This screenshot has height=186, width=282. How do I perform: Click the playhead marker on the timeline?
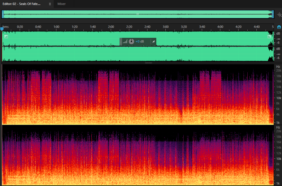tap(2, 29)
